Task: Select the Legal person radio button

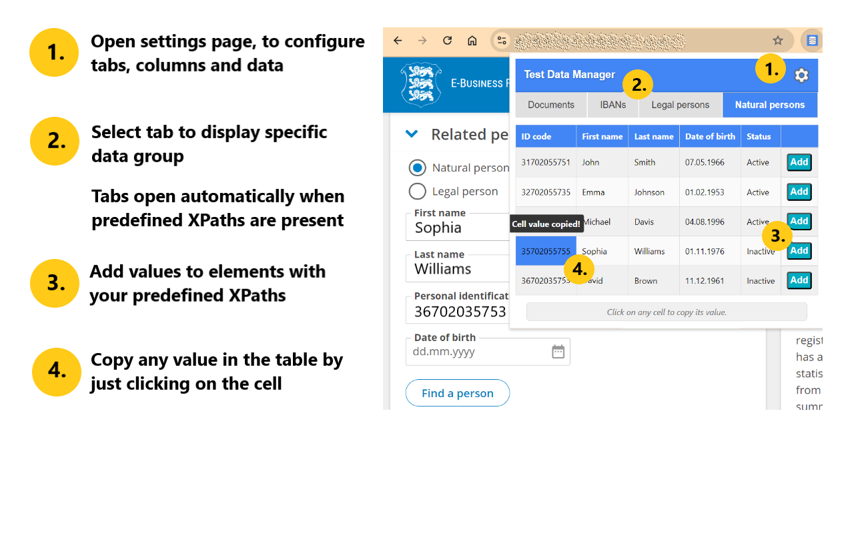Action: click(417, 191)
